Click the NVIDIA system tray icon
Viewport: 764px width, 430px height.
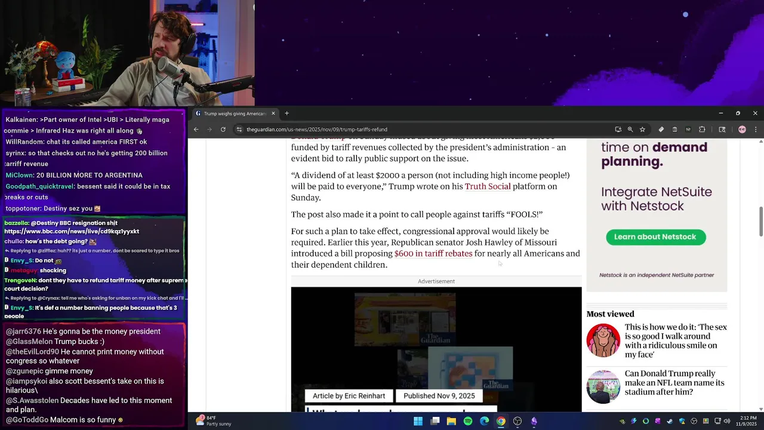click(x=623, y=421)
